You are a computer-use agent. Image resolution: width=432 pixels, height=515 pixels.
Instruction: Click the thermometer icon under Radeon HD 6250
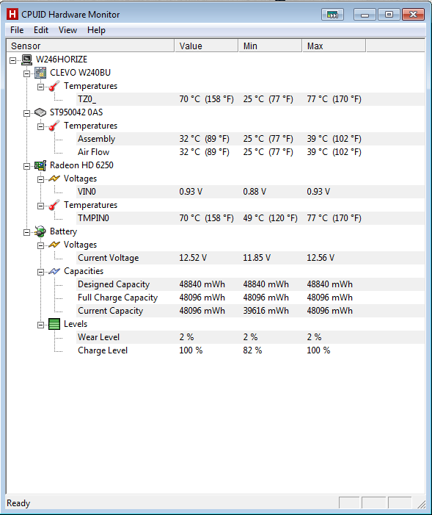coord(54,205)
